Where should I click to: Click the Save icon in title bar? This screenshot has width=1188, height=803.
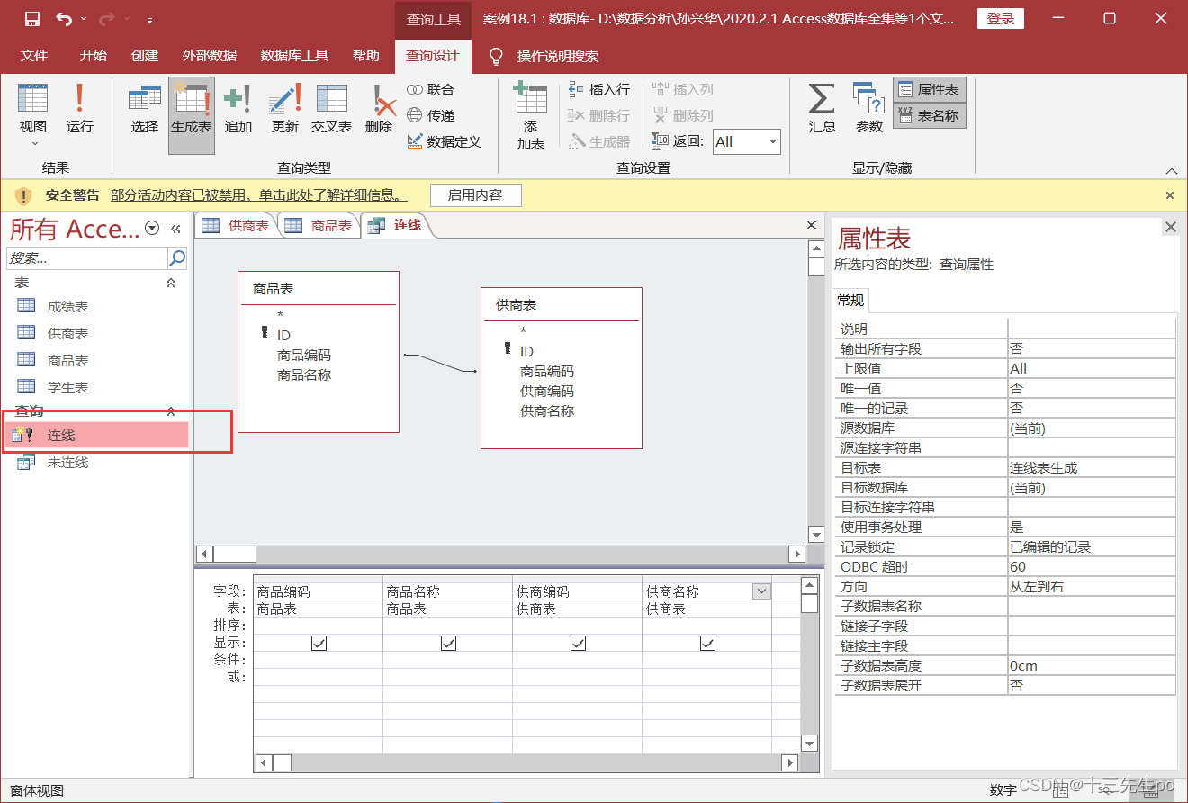pos(31,19)
